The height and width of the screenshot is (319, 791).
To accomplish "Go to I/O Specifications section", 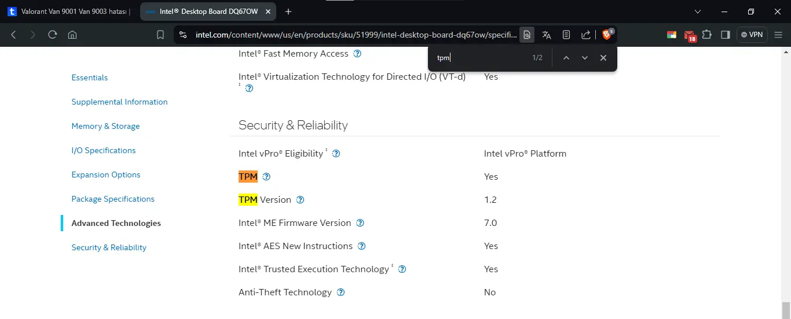I will pyautogui.click(x=104, y=150).
